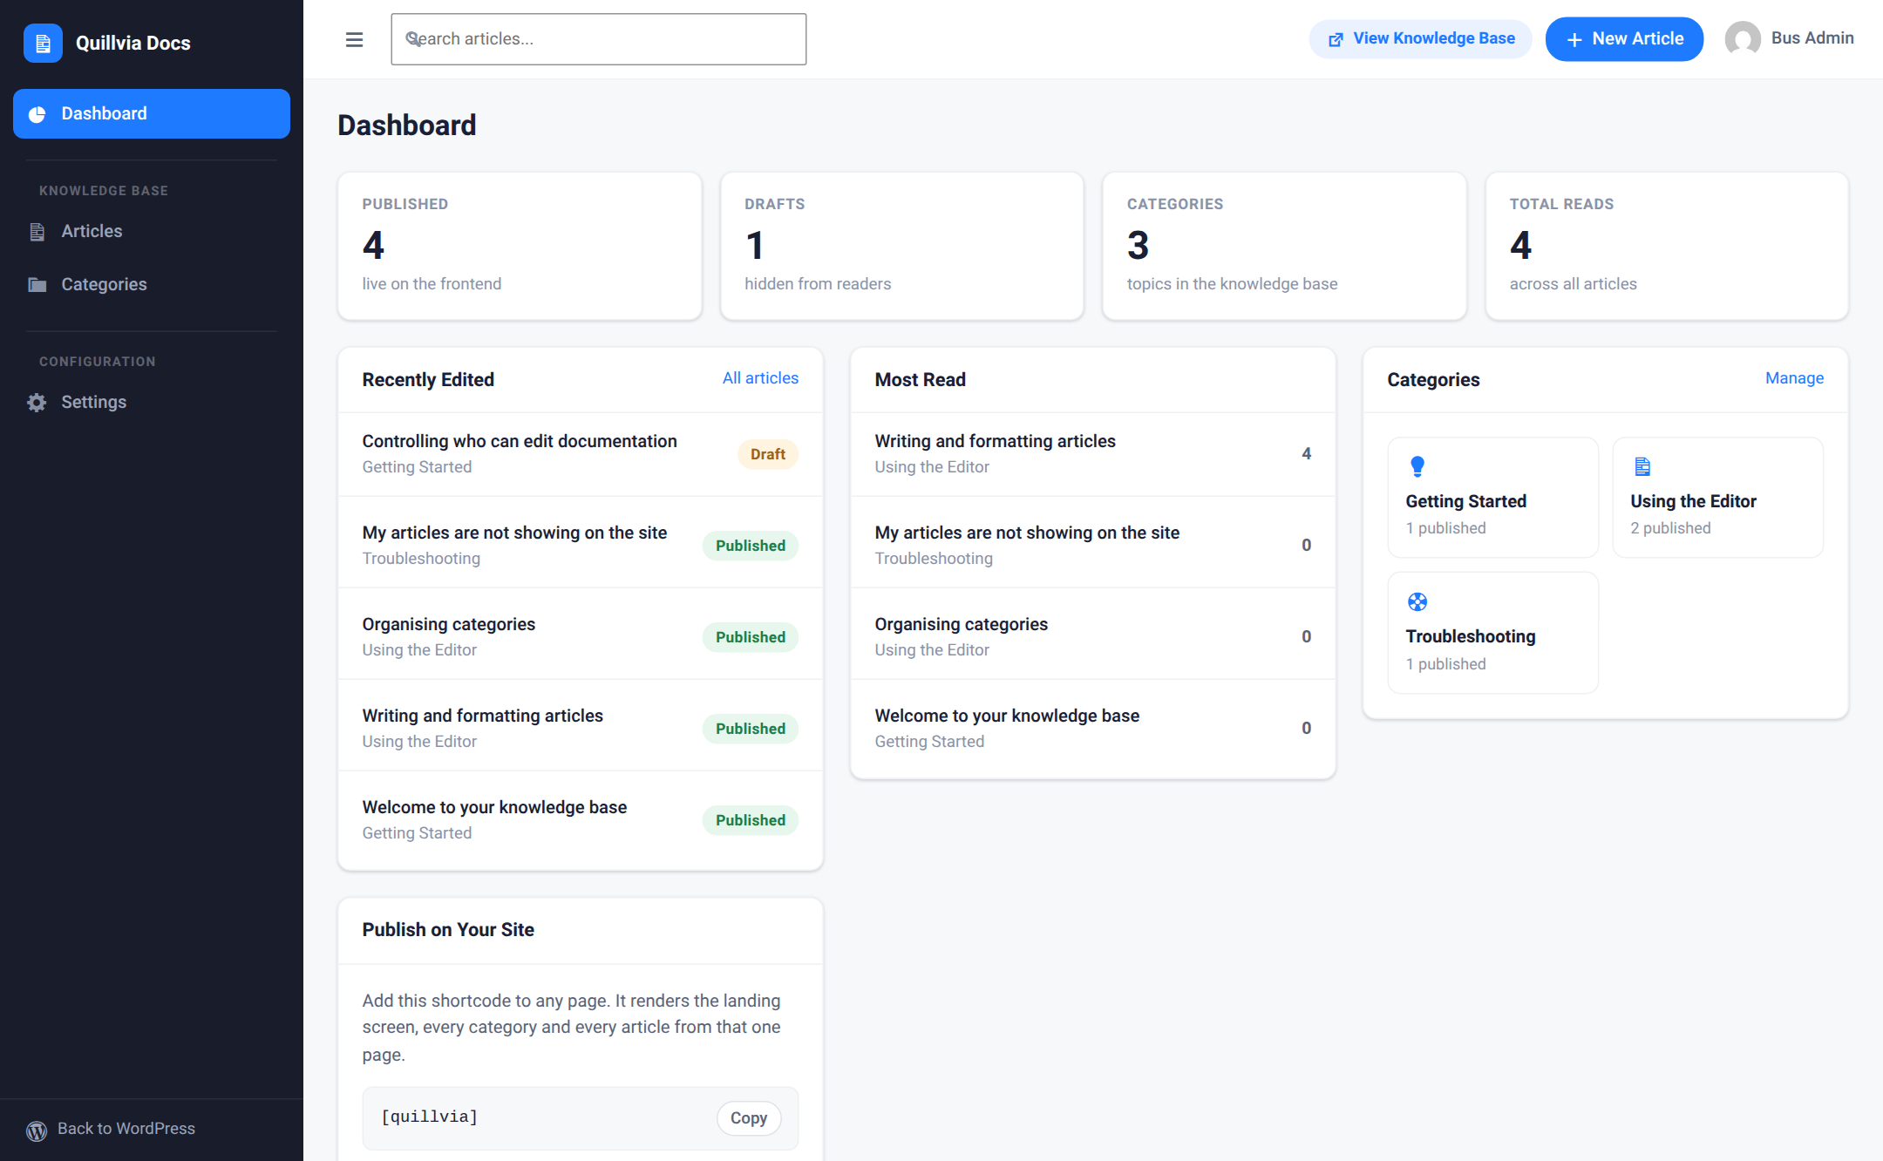
Task: Open Categories in the sidebar
Action: click(152, 284)
